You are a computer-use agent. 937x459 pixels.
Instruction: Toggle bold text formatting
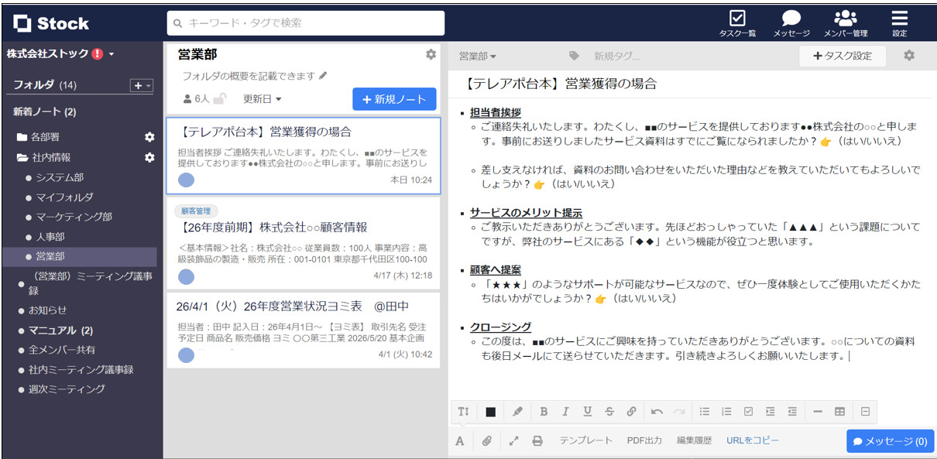click(x=544, y=412)
